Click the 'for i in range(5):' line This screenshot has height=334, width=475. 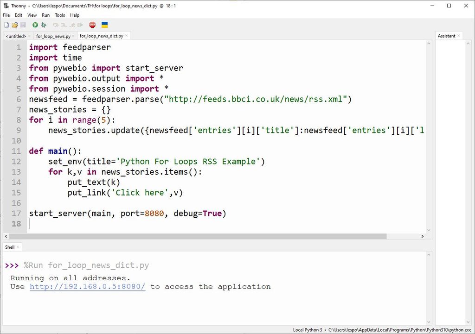pyautogui.click(x=72, y=120)
